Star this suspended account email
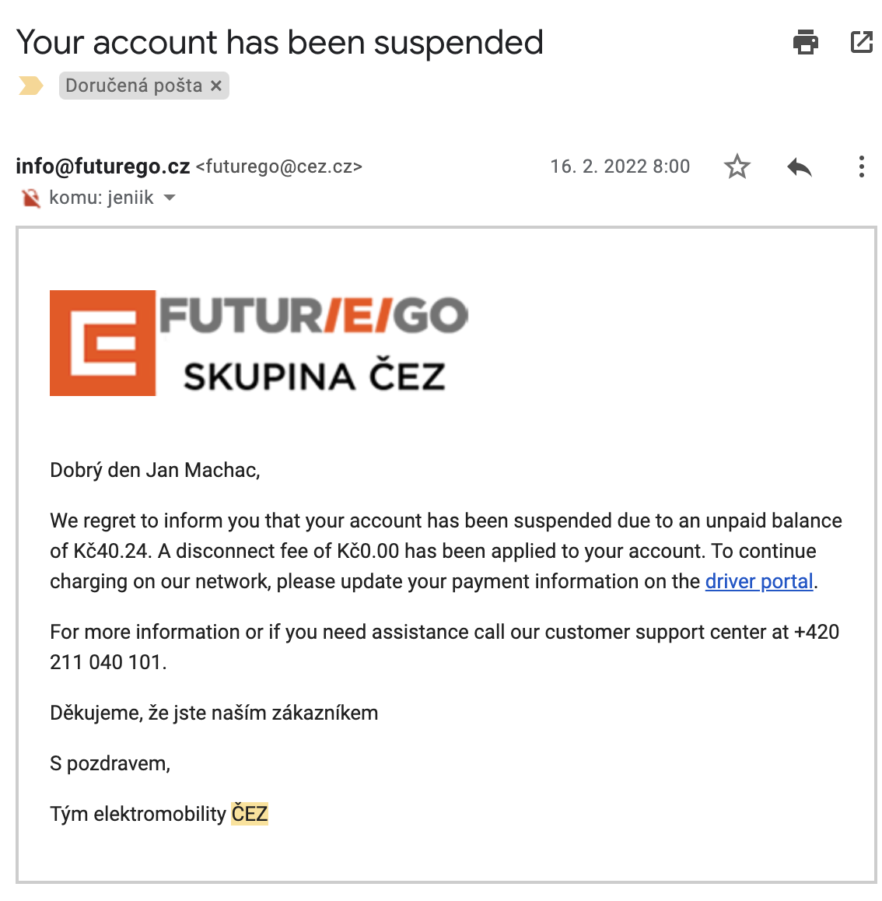Viewport: 882px width, 901px height. click(737, 167)
